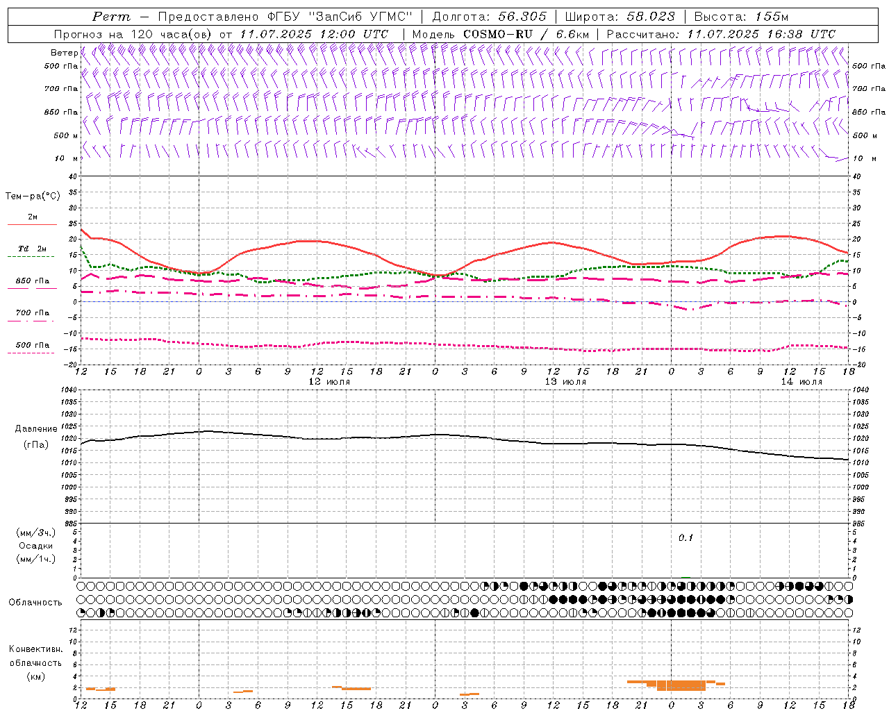Click the large orange convective cloud block
Viewport: 889px width, 711px height.
(x=681, y=685)
